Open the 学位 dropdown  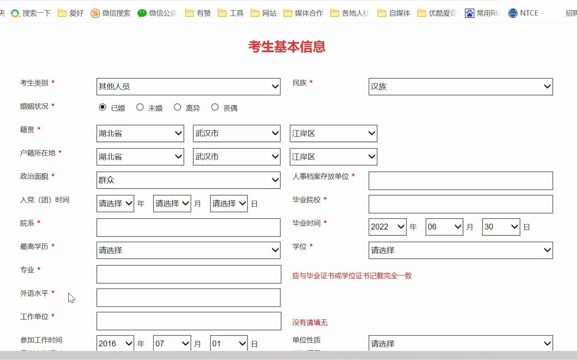[x=461, y=250]
